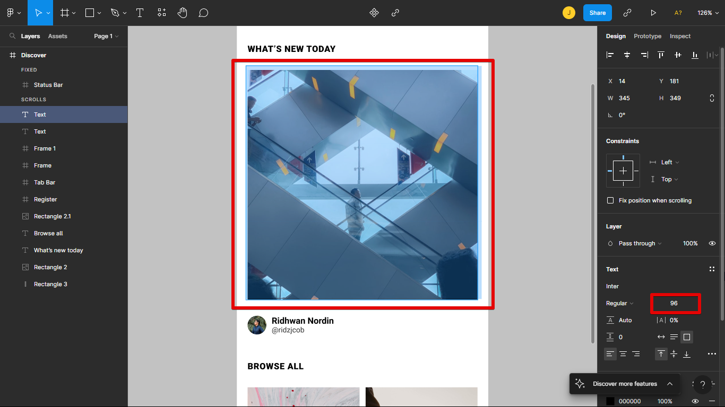Viewport: 725px width, 407px height.
Task: Click the missing fonts A? icon
Action: 678,13
